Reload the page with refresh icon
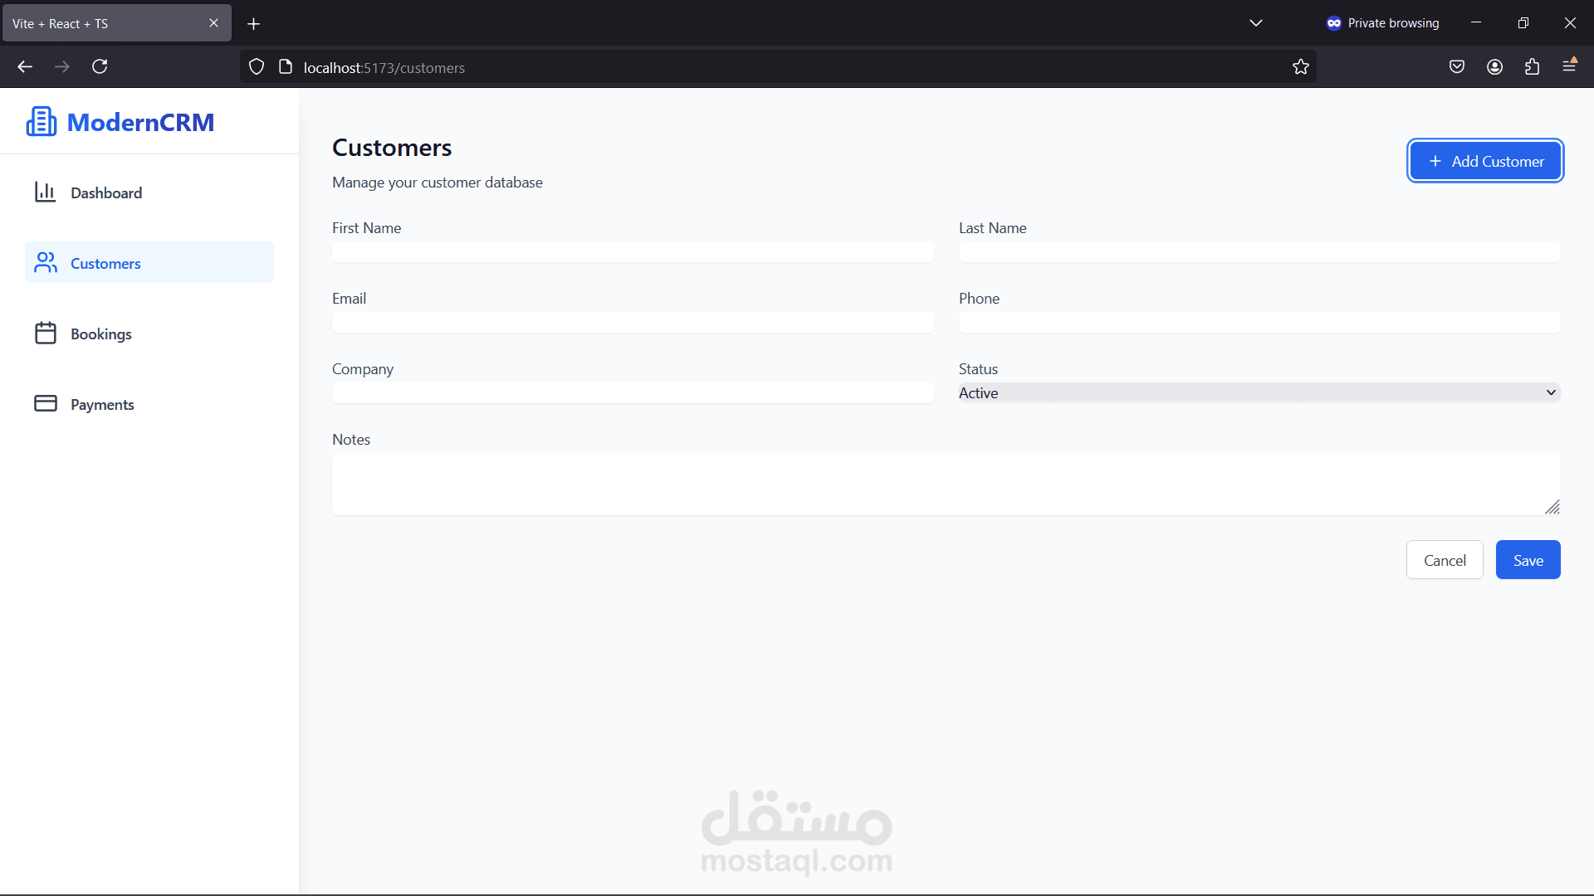The image size is (1594, 896). pos(100,66)
